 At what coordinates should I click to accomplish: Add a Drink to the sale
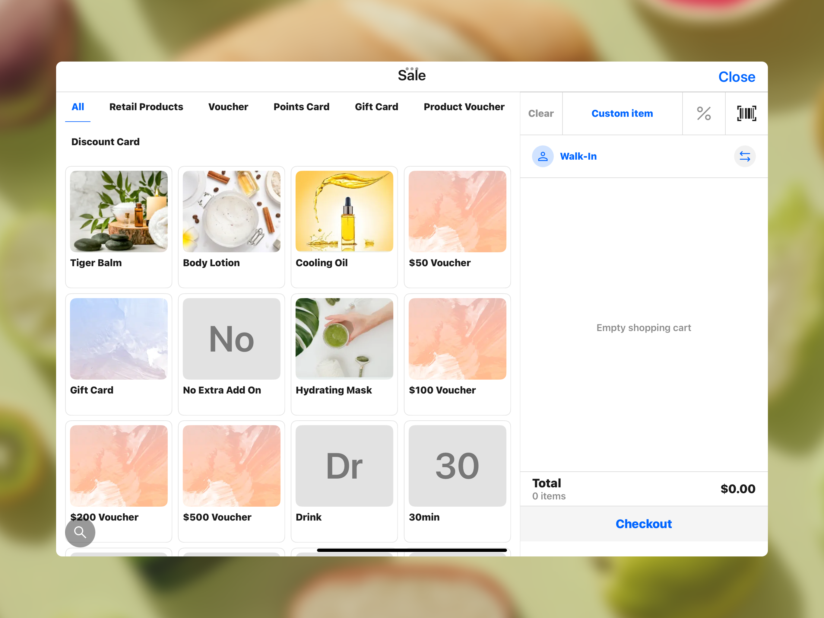tap(344, 481)
